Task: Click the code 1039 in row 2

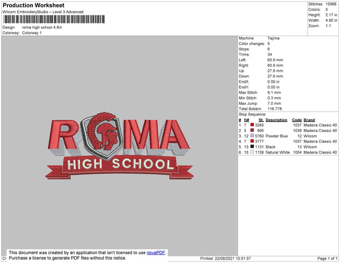Action: [297, 130]
